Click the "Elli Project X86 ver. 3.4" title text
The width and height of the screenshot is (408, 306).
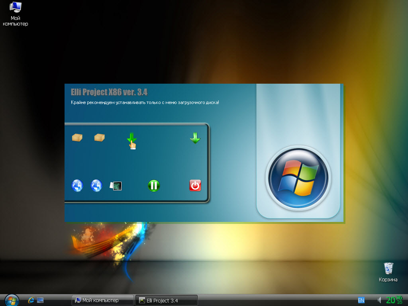coord(109,92)
